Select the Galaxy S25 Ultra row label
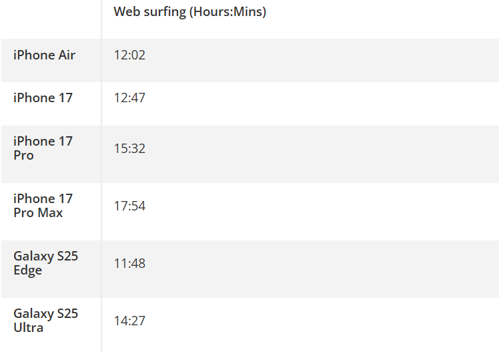The height and width of the screenshot is (352, 499). coord(45,321)
